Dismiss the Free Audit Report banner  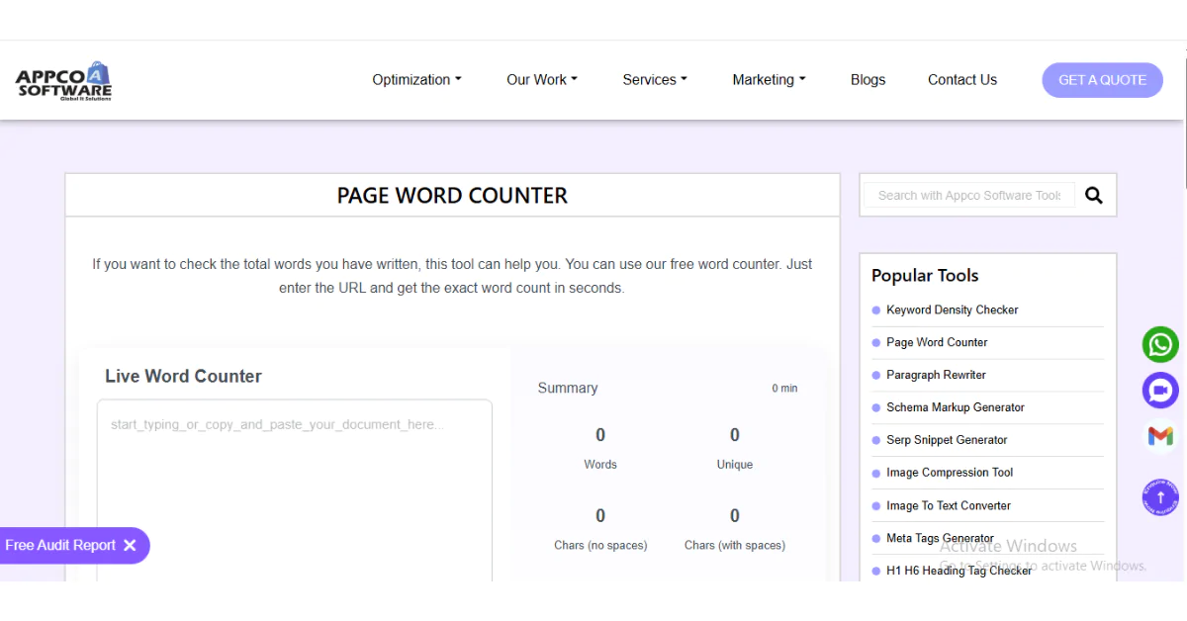click(131, 545)
